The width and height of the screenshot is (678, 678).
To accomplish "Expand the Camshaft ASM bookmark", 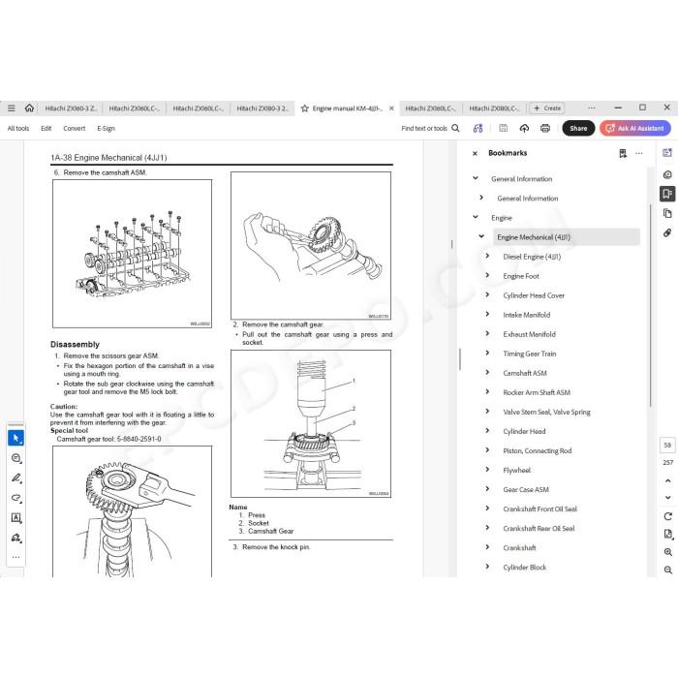I will coord(487,372).
